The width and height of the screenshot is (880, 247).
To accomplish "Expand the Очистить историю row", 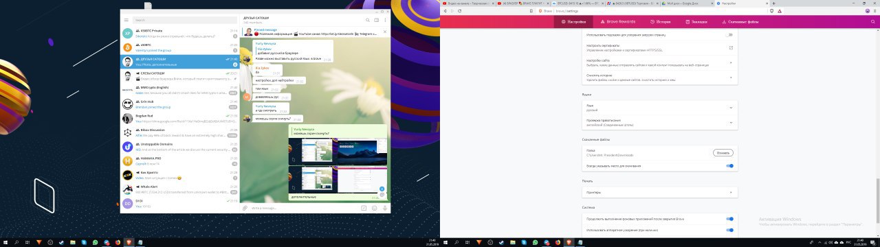I will [660, 77].
